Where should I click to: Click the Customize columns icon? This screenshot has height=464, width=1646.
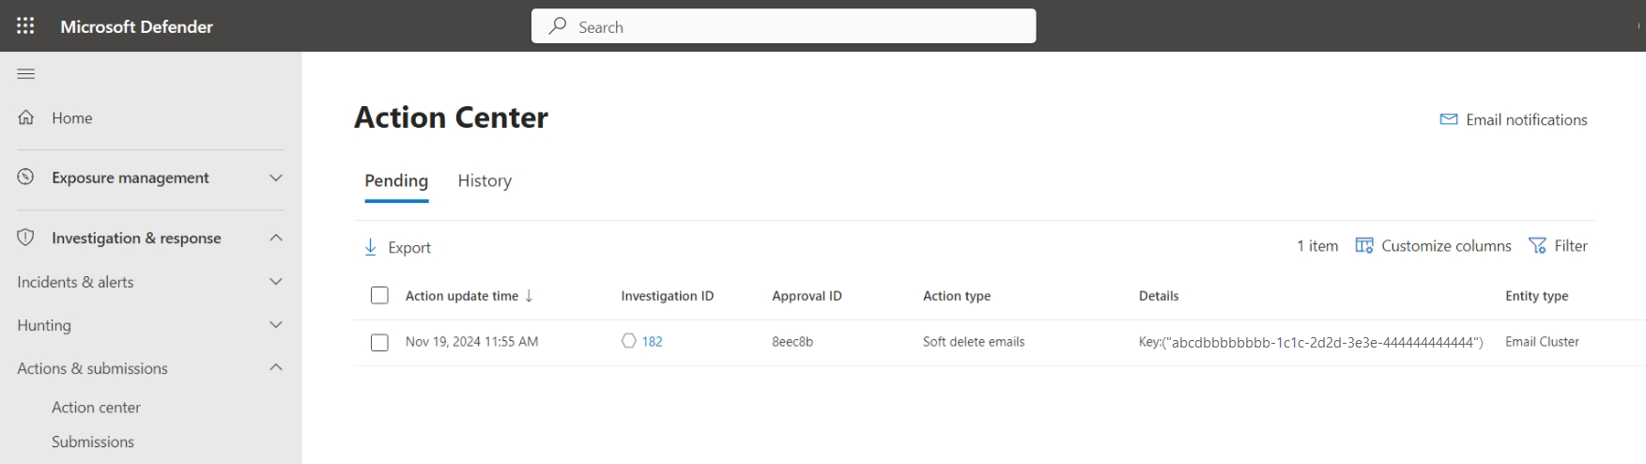click(x=1364, y=245)
